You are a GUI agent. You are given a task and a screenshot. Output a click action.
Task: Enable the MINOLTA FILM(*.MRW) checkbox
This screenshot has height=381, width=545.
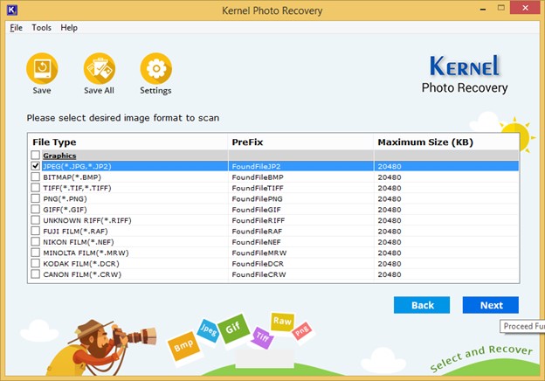(x=36, y=252)
